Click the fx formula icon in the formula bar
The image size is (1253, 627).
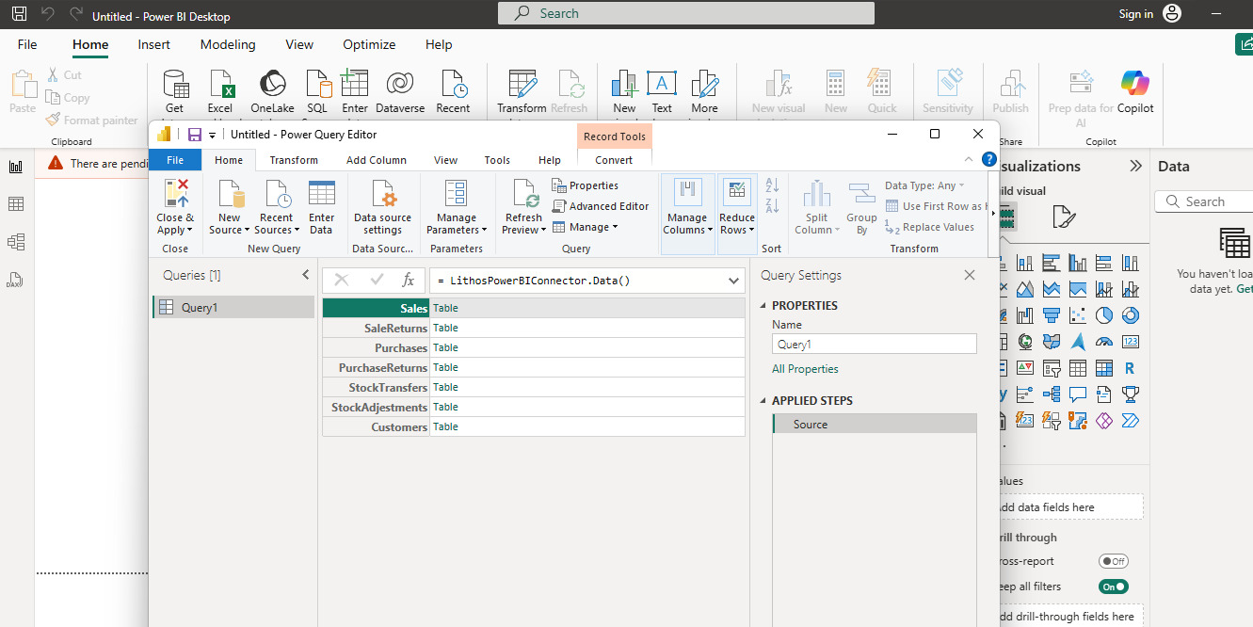click(408, 280)
